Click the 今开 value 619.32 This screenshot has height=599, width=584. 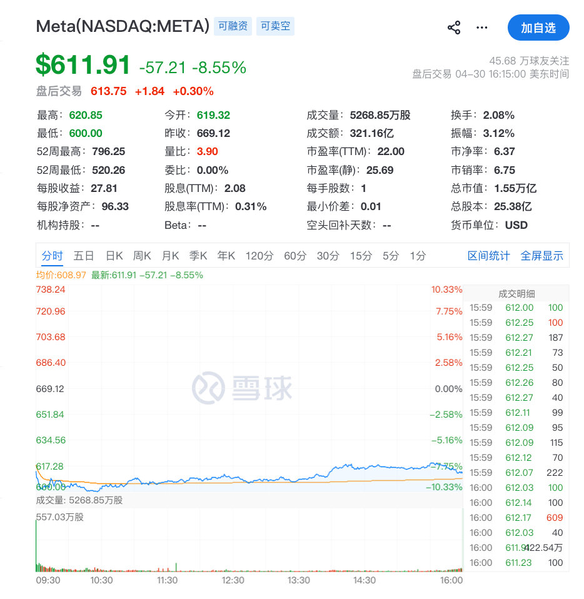pyautogui.click(x=213, y=115)
